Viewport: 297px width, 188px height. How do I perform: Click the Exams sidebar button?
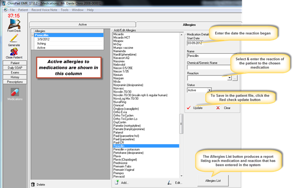click(15, 73)
